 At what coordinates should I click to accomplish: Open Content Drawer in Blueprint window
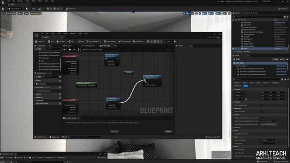point(41,137)
